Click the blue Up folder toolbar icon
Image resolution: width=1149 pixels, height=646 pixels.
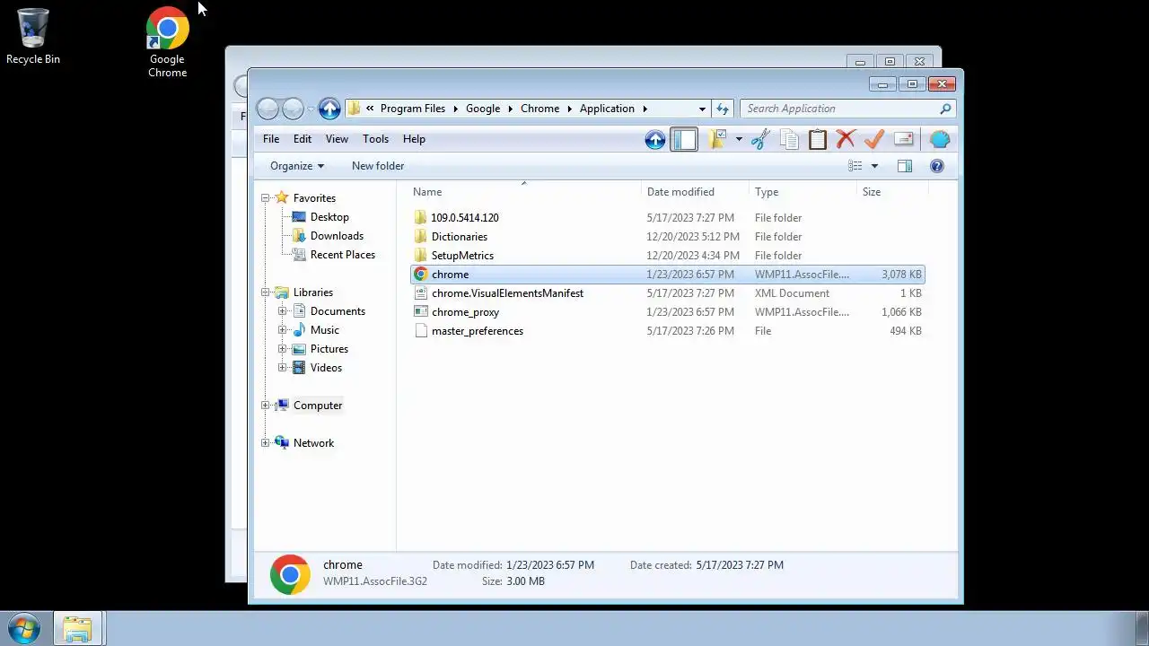(655, 139)
